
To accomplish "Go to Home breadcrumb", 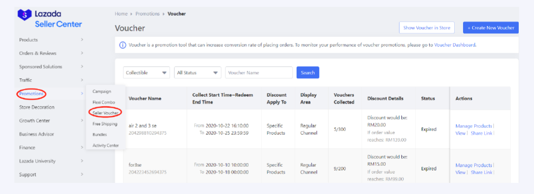I will pos(121,14).
